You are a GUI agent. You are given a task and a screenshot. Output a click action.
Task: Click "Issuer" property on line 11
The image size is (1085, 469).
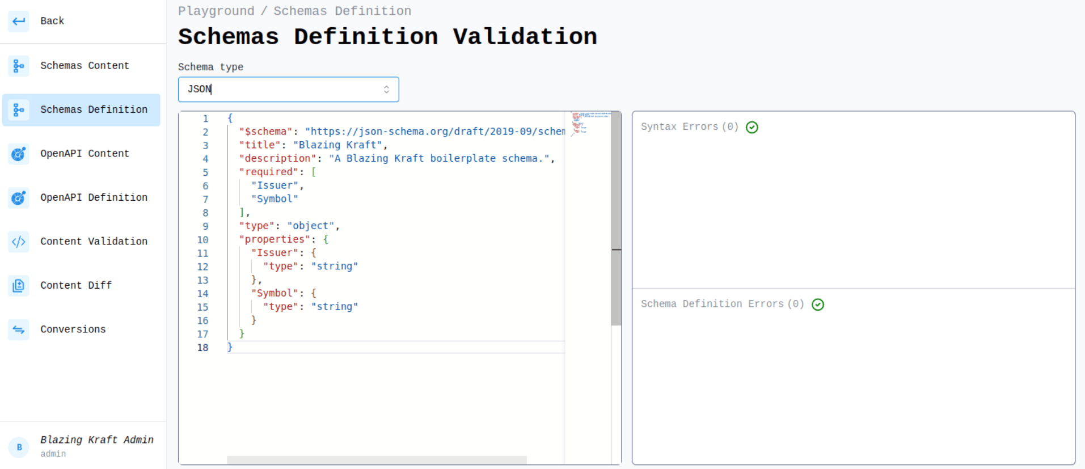(275, 253)
